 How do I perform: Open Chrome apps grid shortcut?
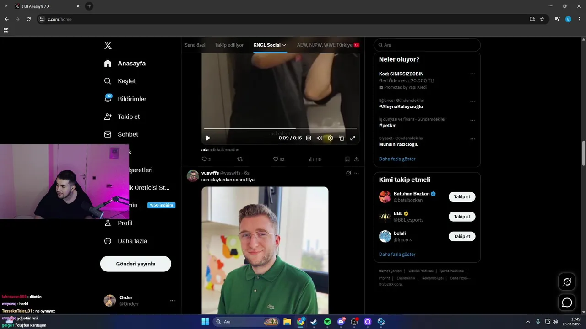(x=6, y=30)
